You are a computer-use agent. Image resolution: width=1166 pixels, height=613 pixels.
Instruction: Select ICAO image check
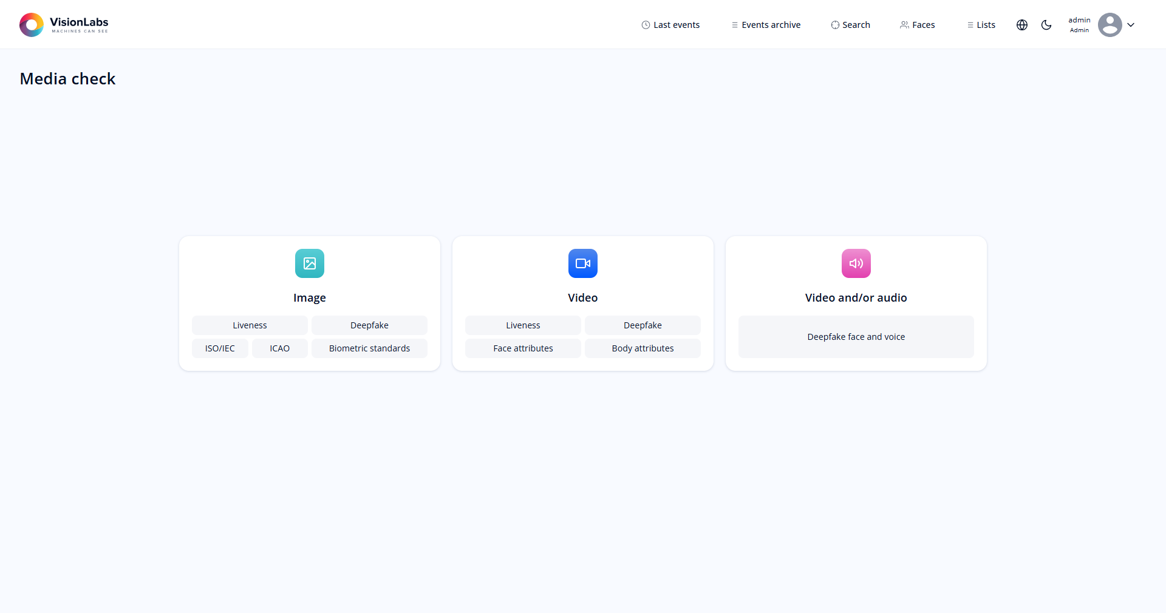tap(280, 348)
